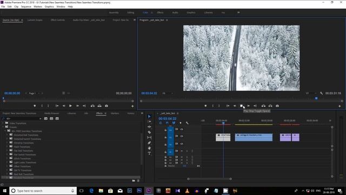This screenshot has width=346, height=195.
Task: Click Go to Out in Program monitor
Action: pyautogui.click(x=255, y=106)
